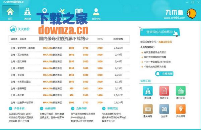201x130 pixels.
Task: Click the 53家船公司TIER-1约价 description line
Action: (x=20, y=114)
